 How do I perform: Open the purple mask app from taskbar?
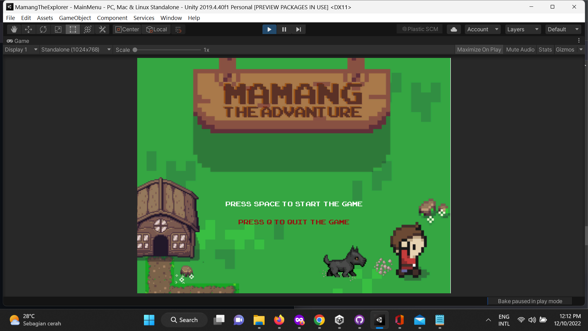[299, 320]
